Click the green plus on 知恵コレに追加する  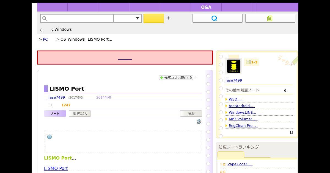tap(162, 78)
